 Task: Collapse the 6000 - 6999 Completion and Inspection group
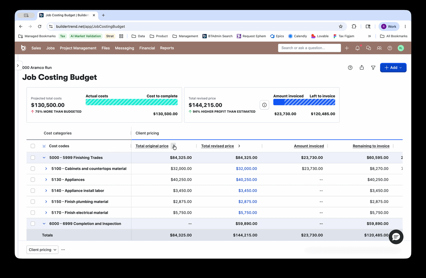[x=44, y=224]
